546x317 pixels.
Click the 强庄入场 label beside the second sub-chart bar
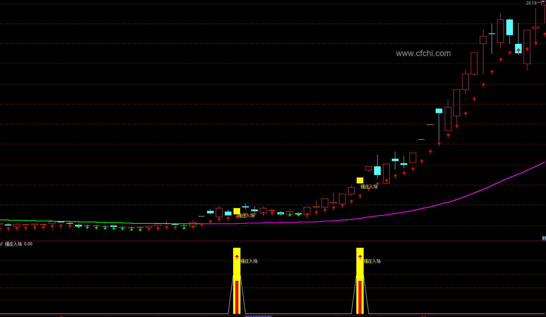(x=372, y=261)
